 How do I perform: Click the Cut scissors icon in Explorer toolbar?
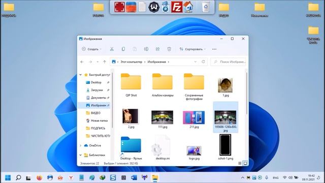click(x=112, y=49)
